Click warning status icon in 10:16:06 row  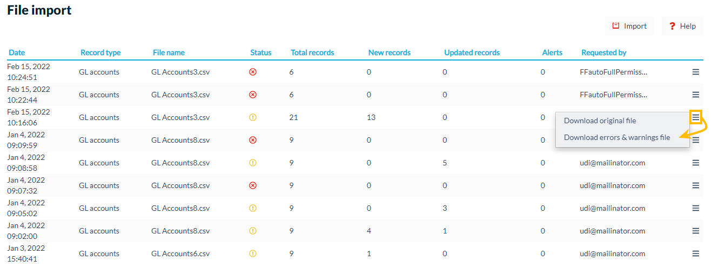tap(253, 117)
